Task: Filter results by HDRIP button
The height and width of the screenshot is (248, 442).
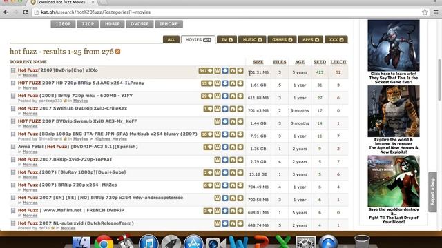Action: coord(112,24)
